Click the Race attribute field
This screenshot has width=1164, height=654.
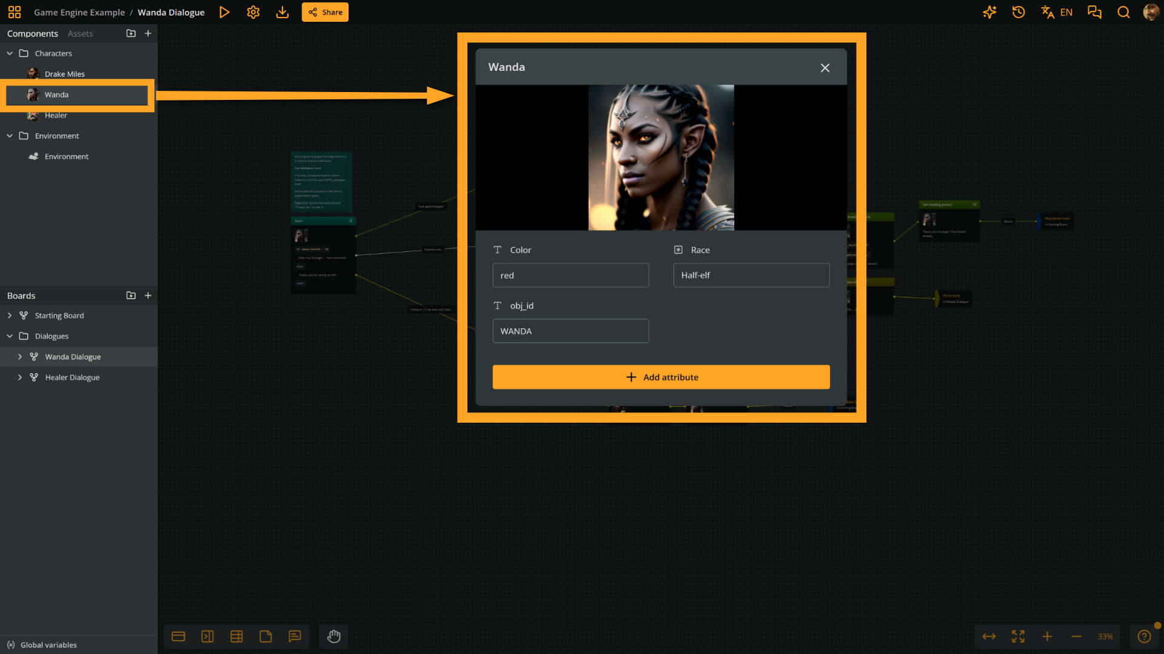(x=751, y=275)
